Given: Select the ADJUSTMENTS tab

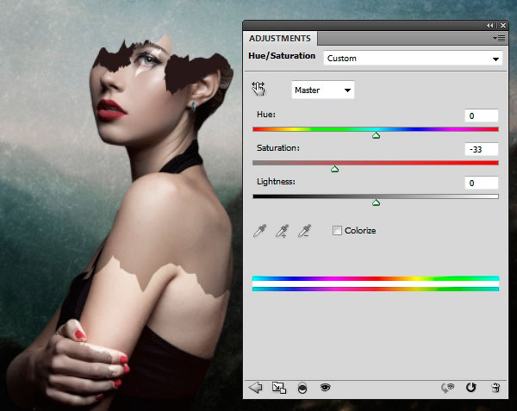Looking at the screenshot, I should click(x=280, y=38).
